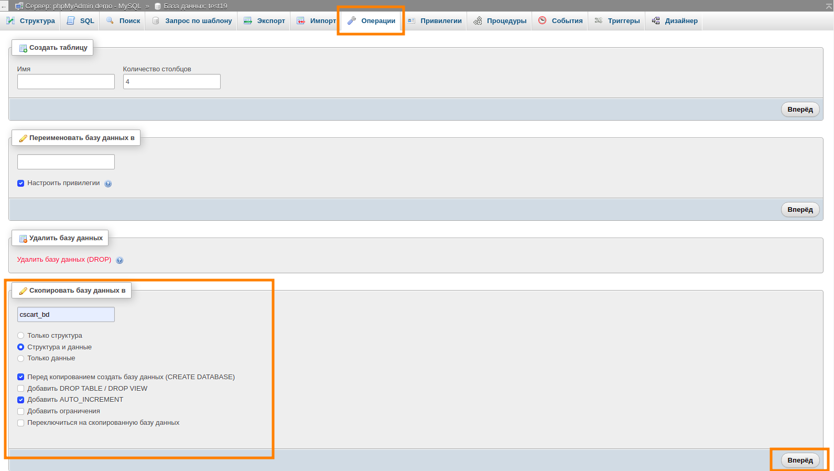Click the SQL tab icon

pos(71,21)
